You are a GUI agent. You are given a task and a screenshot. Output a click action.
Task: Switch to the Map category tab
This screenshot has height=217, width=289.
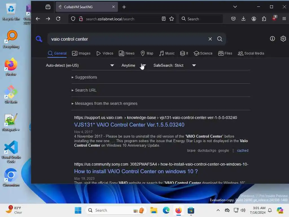(x=147, y=53)
